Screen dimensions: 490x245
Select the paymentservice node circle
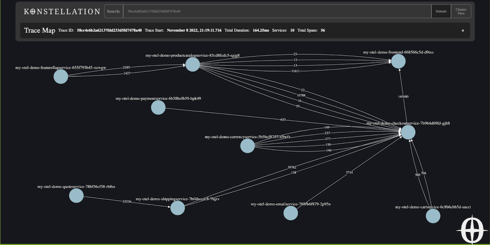click(158, 108)
